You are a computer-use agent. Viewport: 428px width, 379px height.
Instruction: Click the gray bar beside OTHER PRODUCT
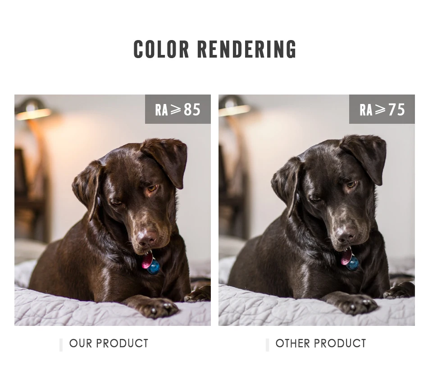pos(267,345)
